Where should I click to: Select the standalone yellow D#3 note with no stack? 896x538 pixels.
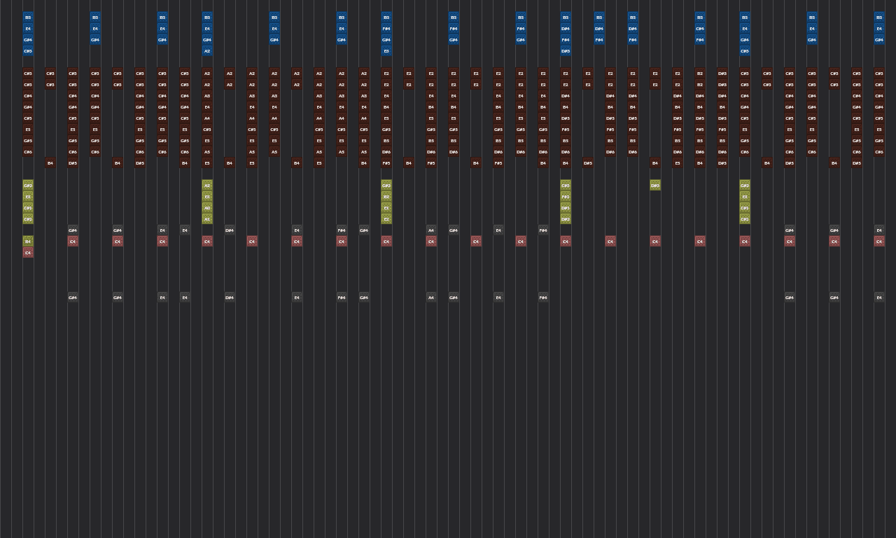click(655, 186)
